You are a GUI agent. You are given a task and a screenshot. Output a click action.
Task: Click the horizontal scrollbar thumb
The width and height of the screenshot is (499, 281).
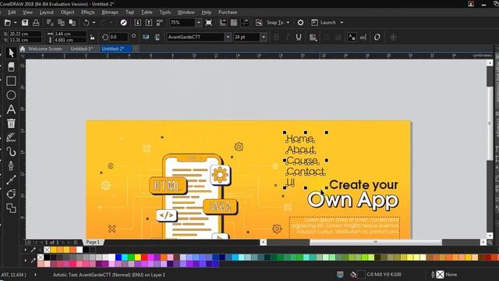376,243
